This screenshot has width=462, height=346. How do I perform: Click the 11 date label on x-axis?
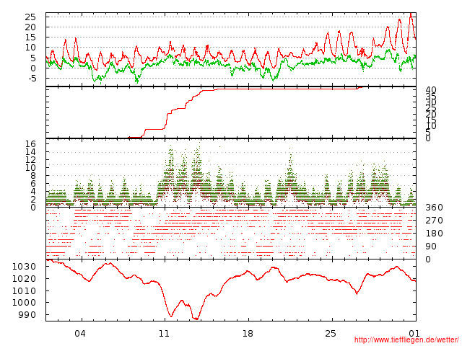click(164, 334)
